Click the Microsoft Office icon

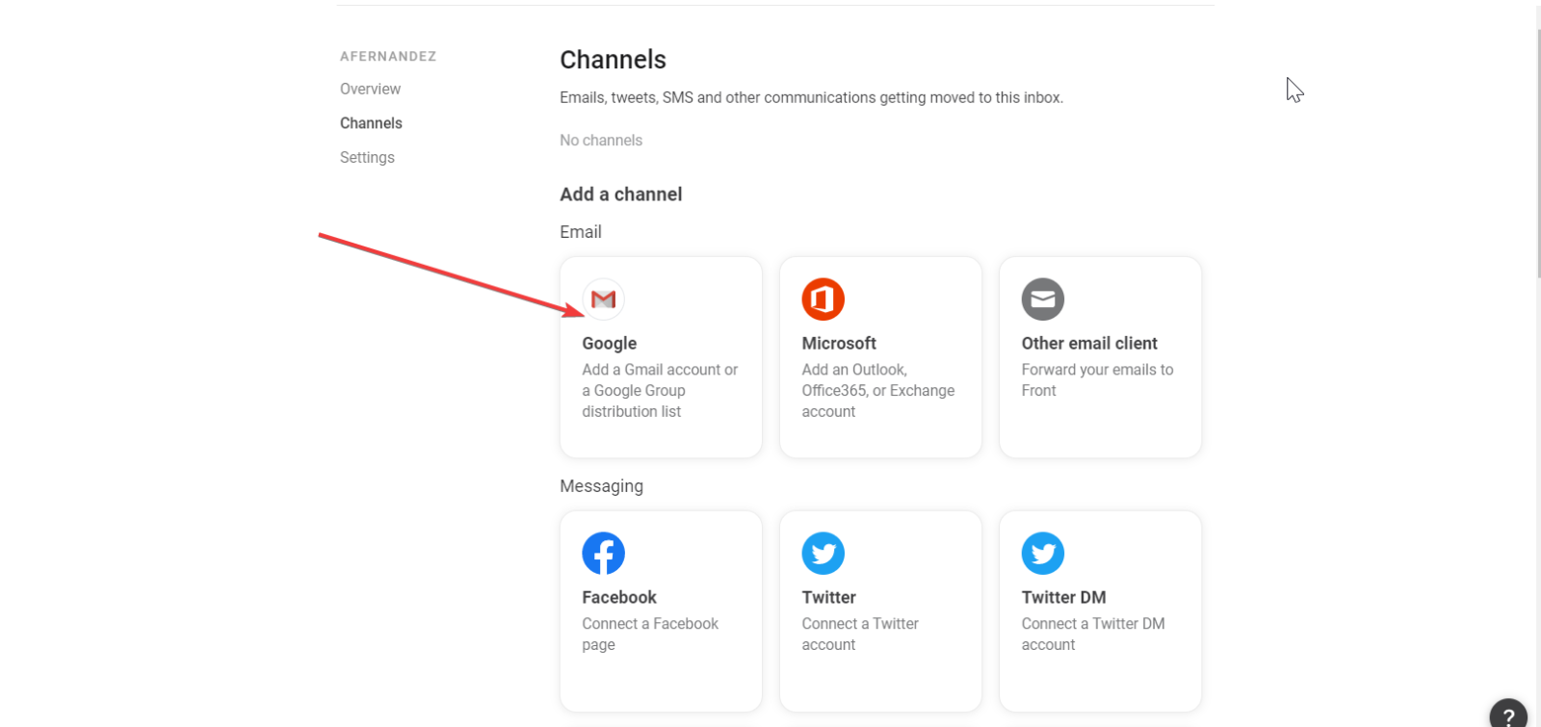[x=823, y=299]
